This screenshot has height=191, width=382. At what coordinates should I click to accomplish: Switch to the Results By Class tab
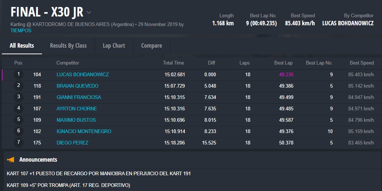tap(68, 45)
